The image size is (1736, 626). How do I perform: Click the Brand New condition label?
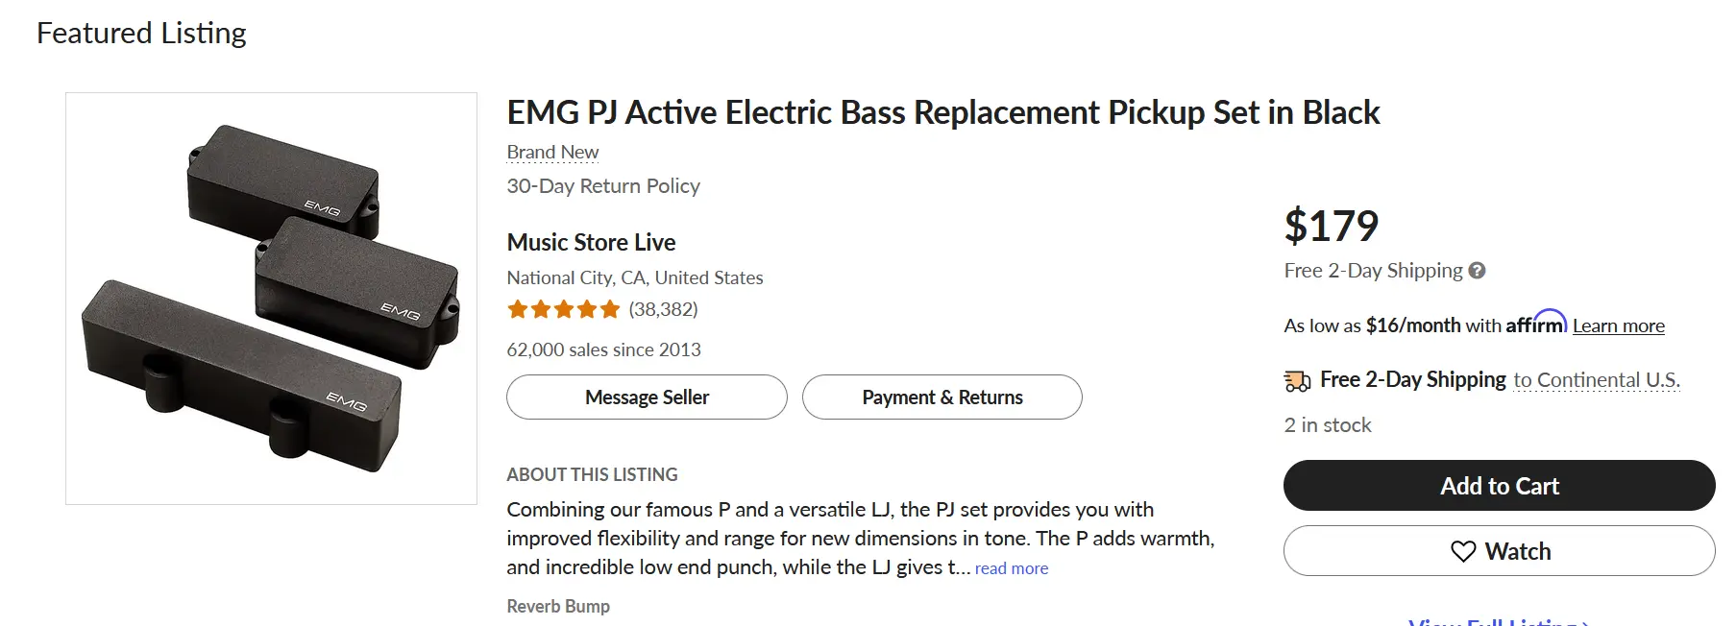(x=552, y=153)
